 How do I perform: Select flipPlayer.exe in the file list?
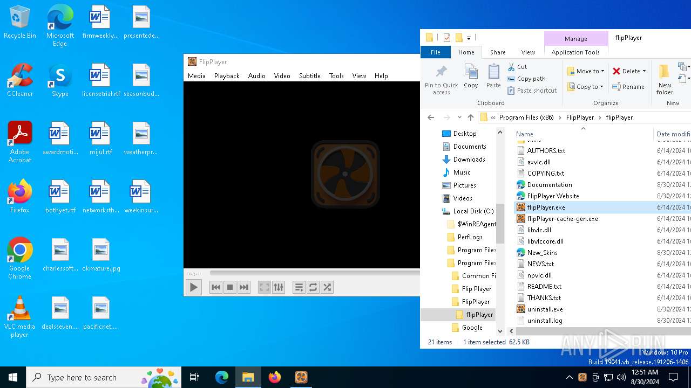pyautogui.click(x=546, y=207)
